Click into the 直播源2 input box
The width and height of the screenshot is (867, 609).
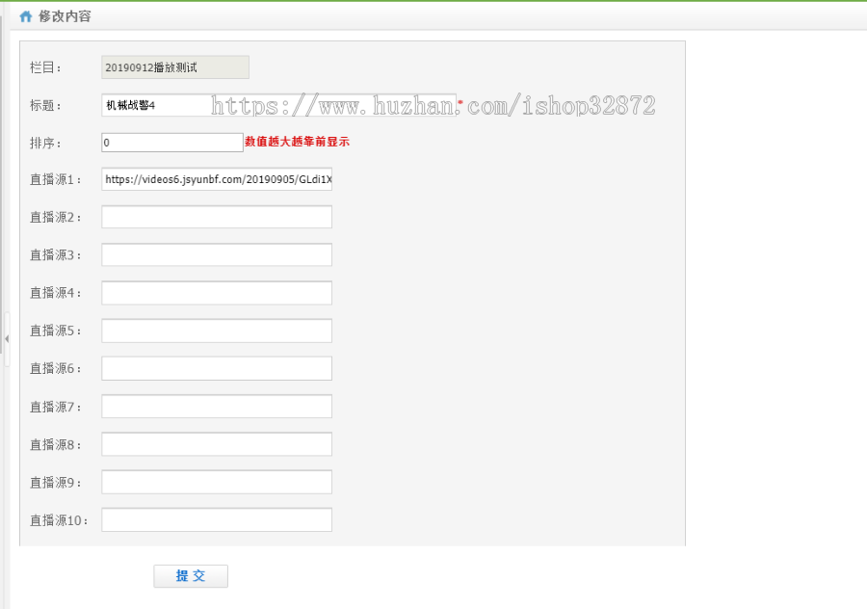pyautogui.click(x=216, y=217)
